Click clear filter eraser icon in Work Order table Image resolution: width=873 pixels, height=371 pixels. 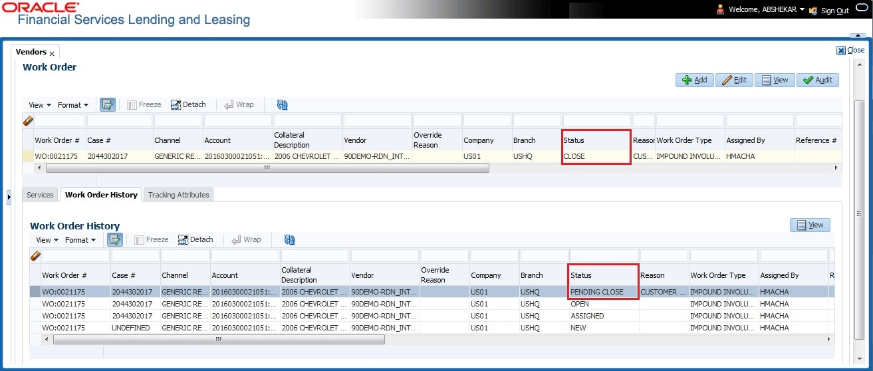(28, 121)
